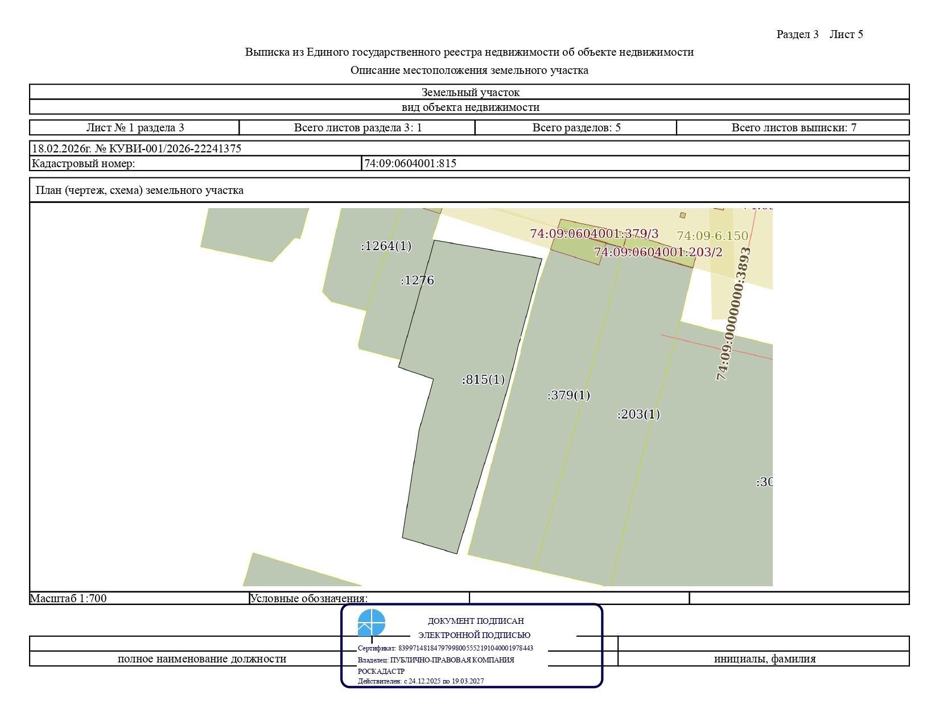The image size is (939, 725).
Task: Click the cadastral number 74:09:0604001:815 field
Action: point(635,163)
